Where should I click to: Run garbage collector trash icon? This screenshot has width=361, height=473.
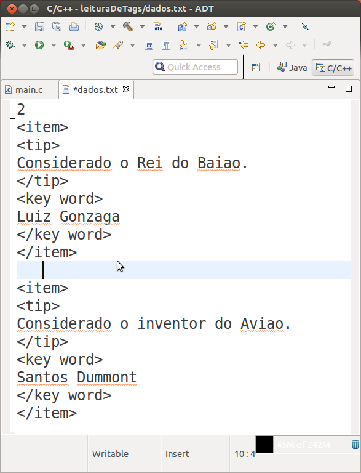355,444
